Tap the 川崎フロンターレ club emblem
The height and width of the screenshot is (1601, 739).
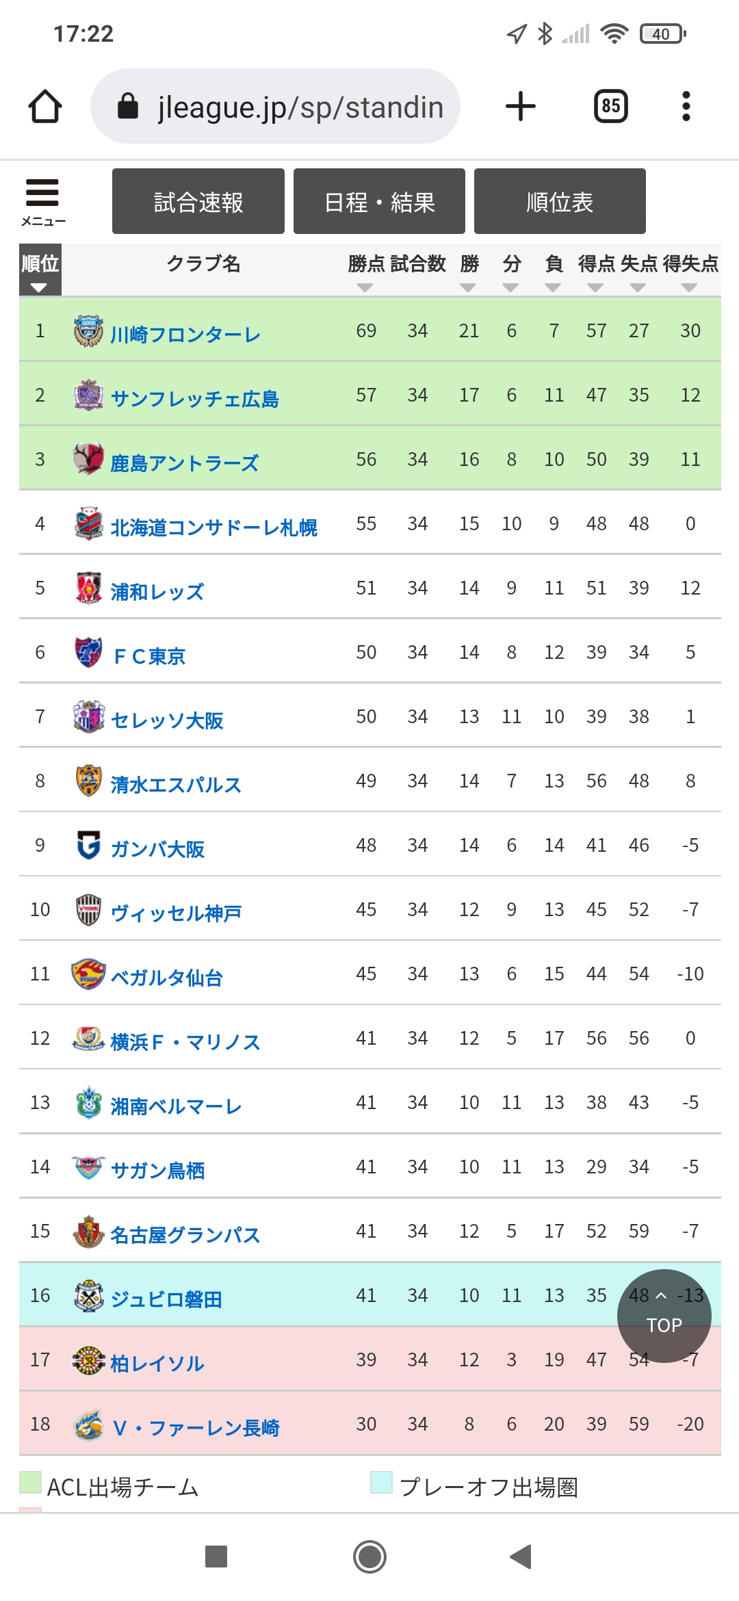88,331
